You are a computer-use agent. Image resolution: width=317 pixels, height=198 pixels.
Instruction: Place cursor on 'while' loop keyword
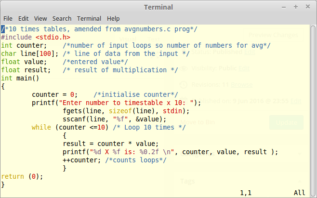pos(41,127)
